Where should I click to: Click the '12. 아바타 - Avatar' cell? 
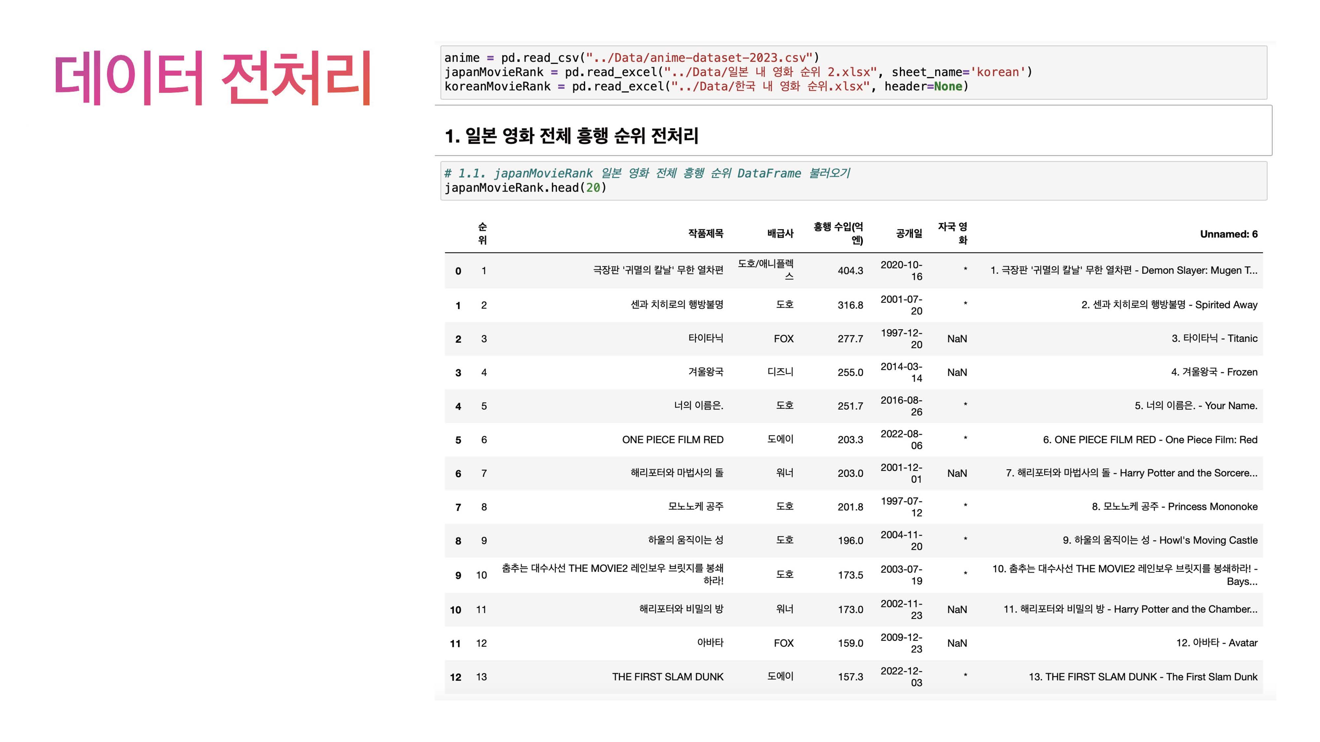(1216, 643)
